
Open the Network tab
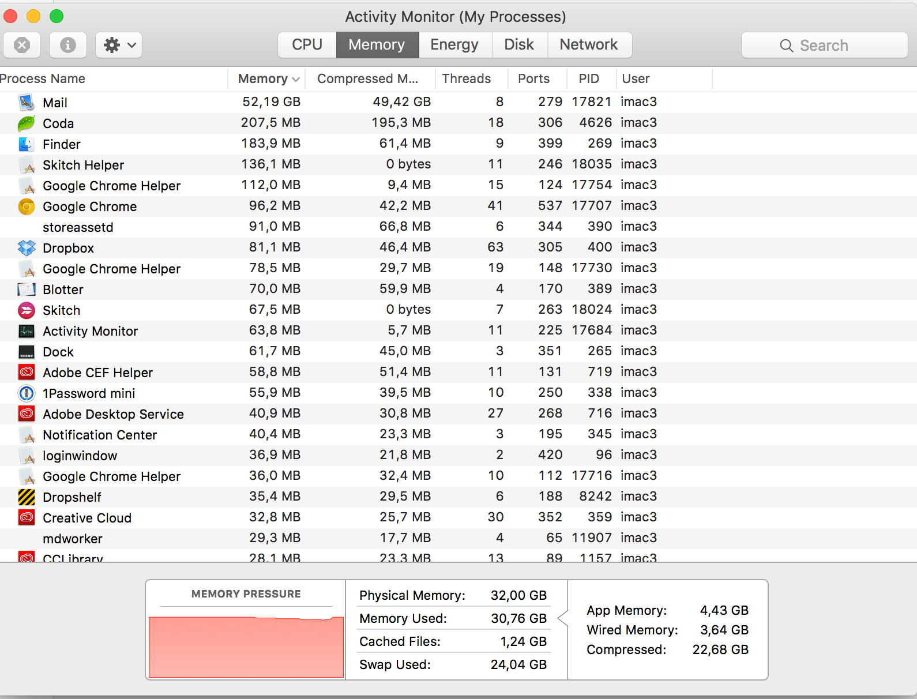tap(589, 45)
